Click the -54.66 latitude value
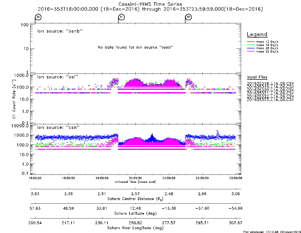This screenshot has width=301, height=233. tap(236, 208)
